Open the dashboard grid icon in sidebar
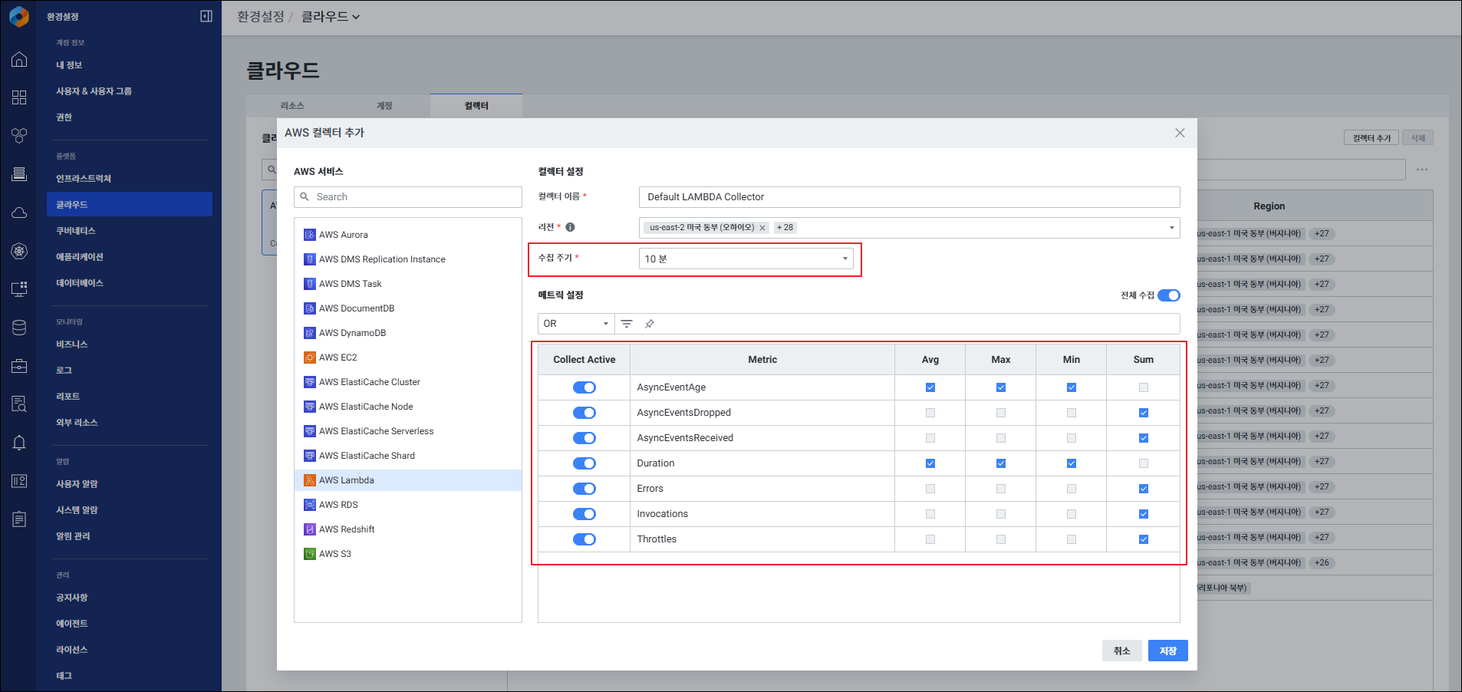 click(19, 97)
